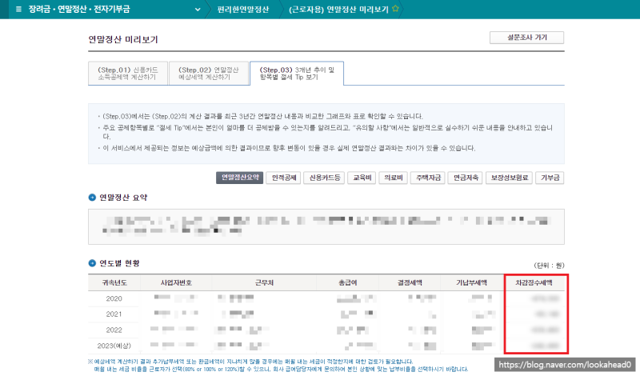640x376 pixels.
Task: Click the (근로자용) 연말정산 미리보기 breadcrumb
Action: coord(338,10)
